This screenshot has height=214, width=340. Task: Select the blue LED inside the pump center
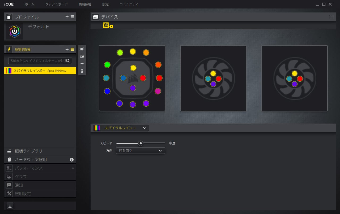click(123, 78)
